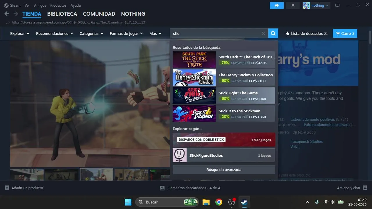Click the volume speaker tray icon
The image size is (372, 209).
pos(333,202)
